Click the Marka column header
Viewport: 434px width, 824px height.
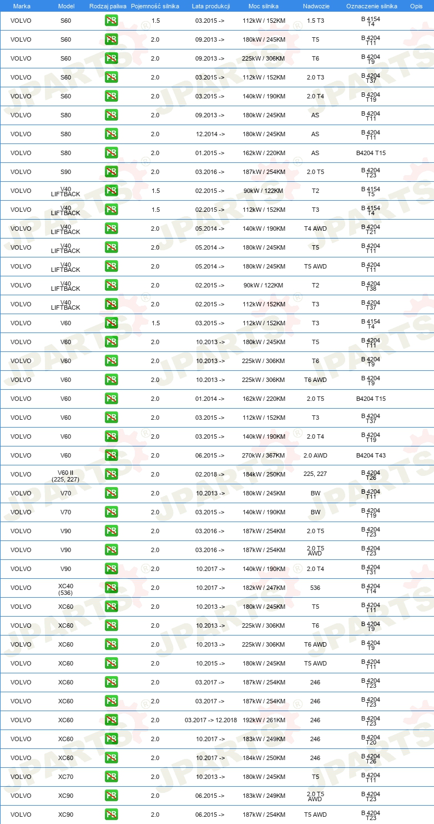pyautogui.click(x=22, y=6)
